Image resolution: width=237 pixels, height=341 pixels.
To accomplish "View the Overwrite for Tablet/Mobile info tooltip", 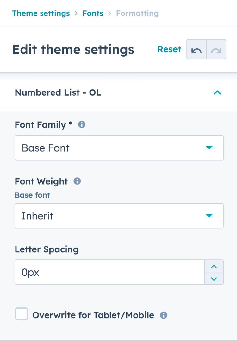I will (x=164, y=315).
